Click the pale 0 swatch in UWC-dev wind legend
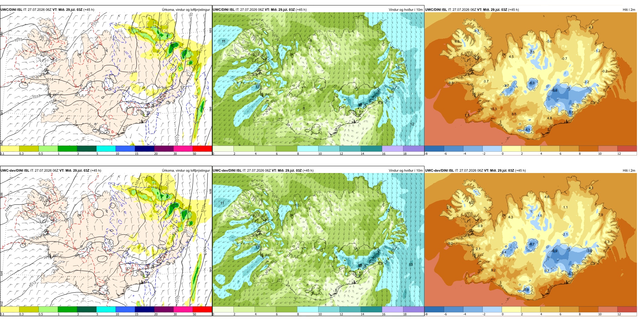 [x=223, y=310]
